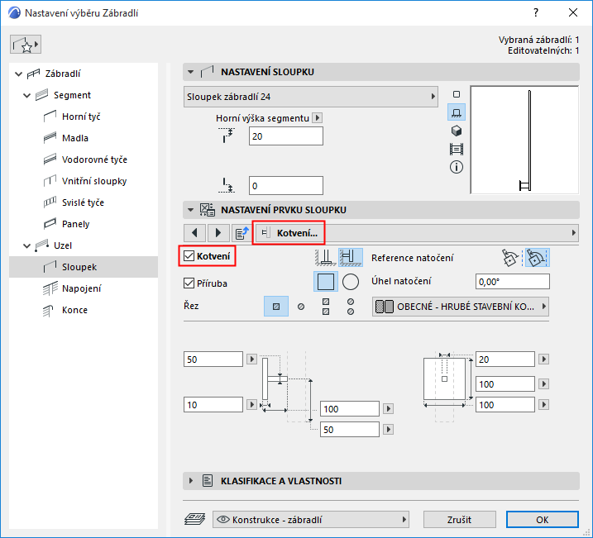Image resolution: width=593 pixels, height=538 pixels.
Task: Select Vodorovné tyče in tree
Action: (x=94, y=159)
